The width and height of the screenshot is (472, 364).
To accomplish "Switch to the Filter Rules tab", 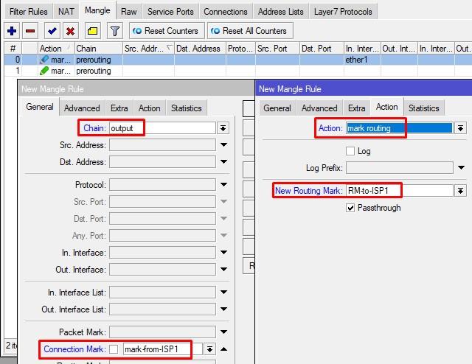I will pyautogui.click(x=29, y=12).
